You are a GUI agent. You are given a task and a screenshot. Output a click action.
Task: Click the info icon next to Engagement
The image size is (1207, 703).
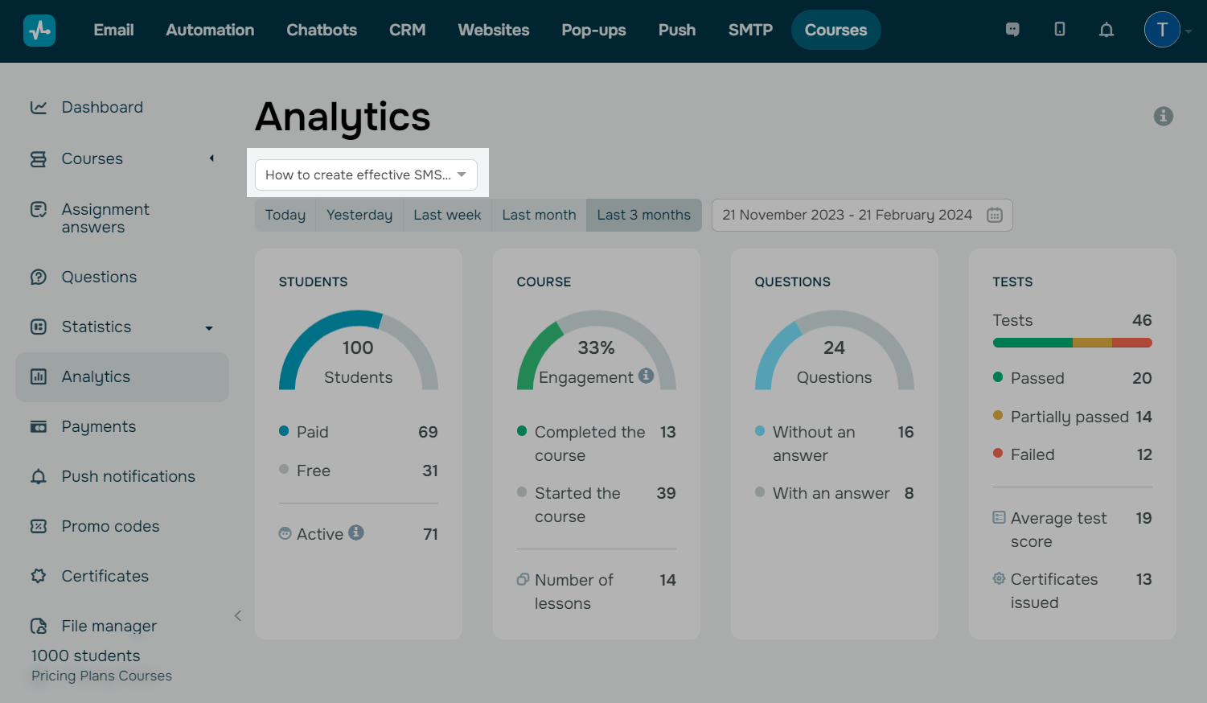[646, 376]
